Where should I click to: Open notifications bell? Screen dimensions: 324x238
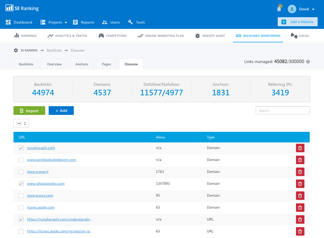point(279,9)
